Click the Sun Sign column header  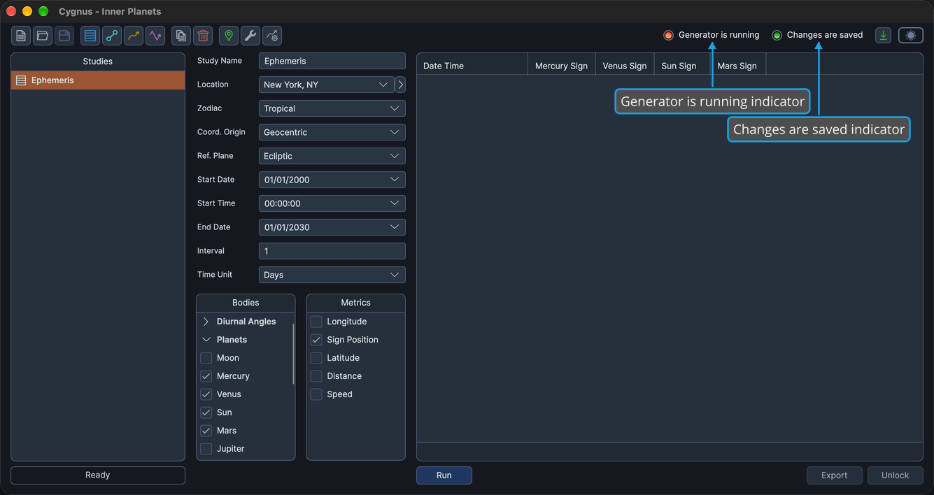(682, 66)
